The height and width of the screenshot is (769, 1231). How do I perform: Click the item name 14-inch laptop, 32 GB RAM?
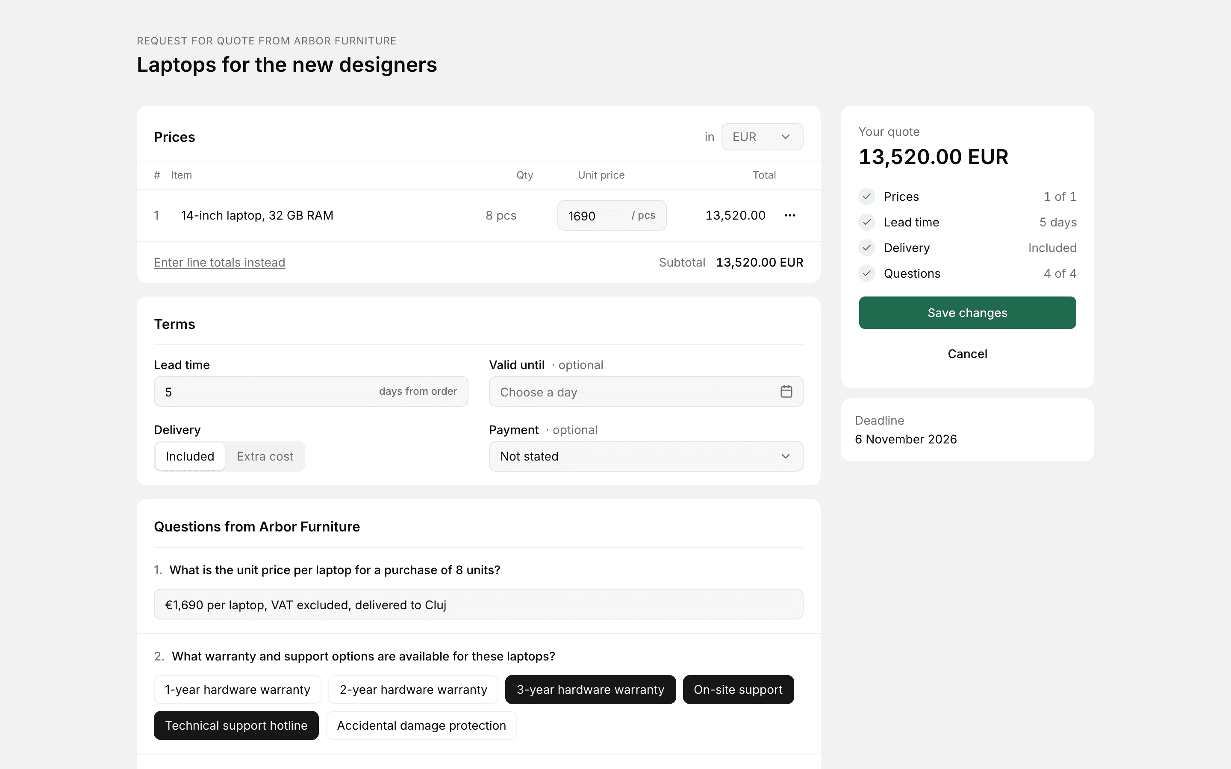tap(257, 216)
